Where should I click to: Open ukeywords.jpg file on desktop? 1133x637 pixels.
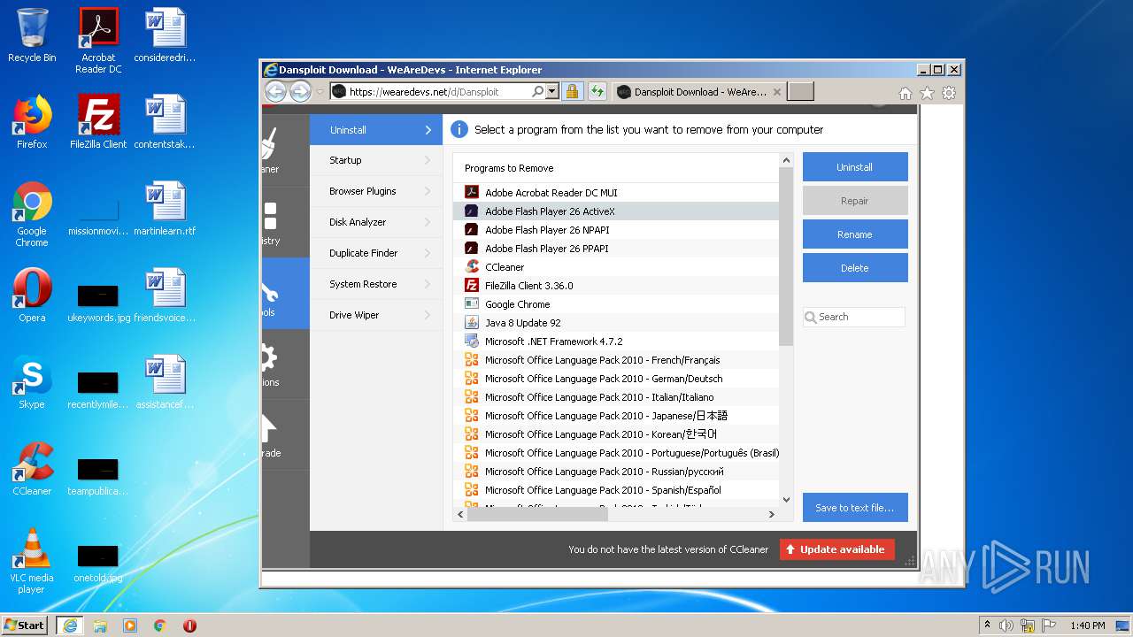(98, 302)
